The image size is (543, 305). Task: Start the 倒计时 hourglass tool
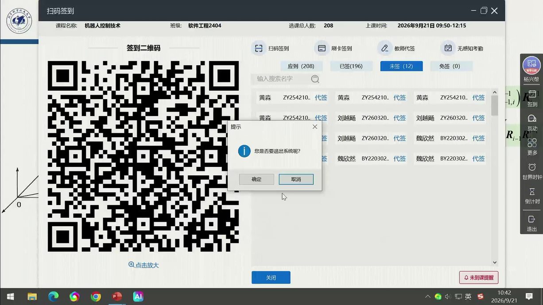[x=532, y=196]
